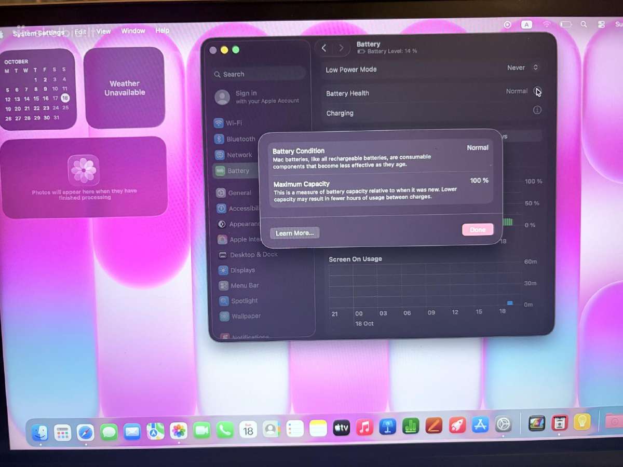623x467 pixels.
Task: Click the Learn More… button
Action: click(x=294, y=233)
